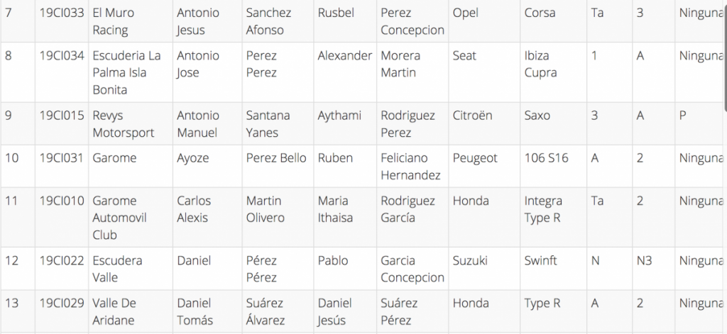Click the vertical scrollbar thumb at right edge
The height and width of the screenshot is (334, 727).
tap(723, 53)
